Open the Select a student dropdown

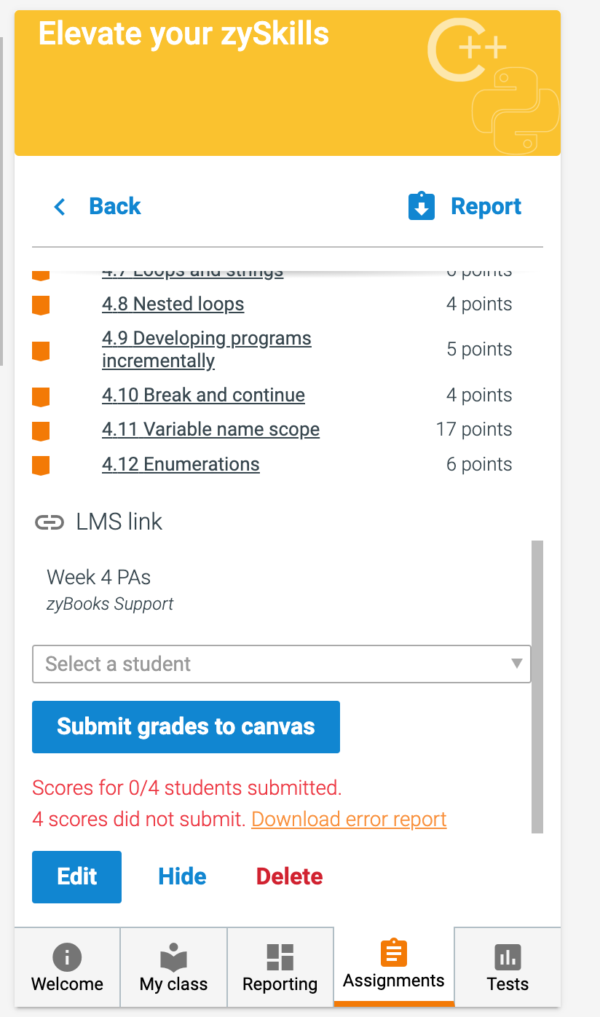pyautogui.click(x=281, y=664)
